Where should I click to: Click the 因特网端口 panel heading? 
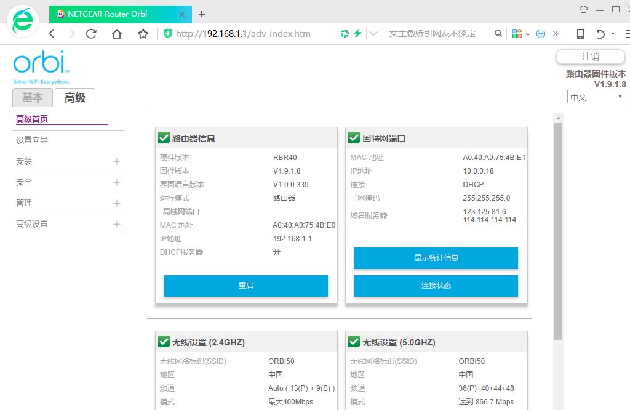[384, 139]
